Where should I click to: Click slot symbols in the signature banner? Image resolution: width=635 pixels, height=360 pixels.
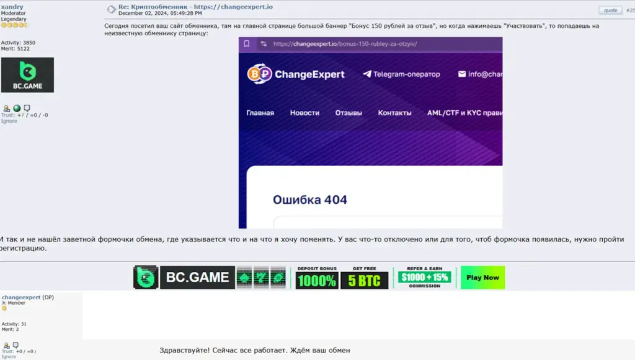tap(261, 277)
